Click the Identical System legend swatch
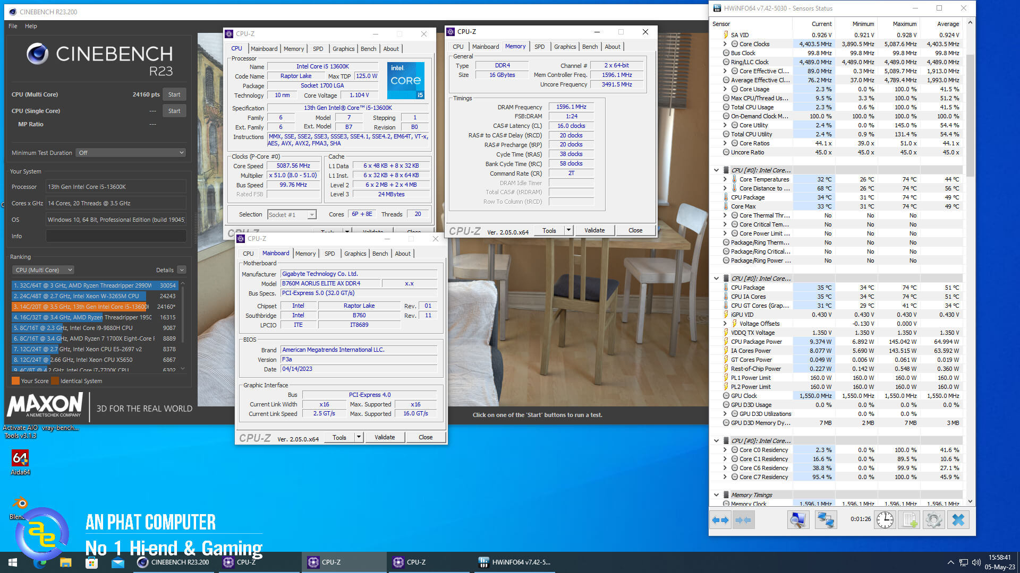Viewport: 1020px width, 573px height. [x=55, y=381]
